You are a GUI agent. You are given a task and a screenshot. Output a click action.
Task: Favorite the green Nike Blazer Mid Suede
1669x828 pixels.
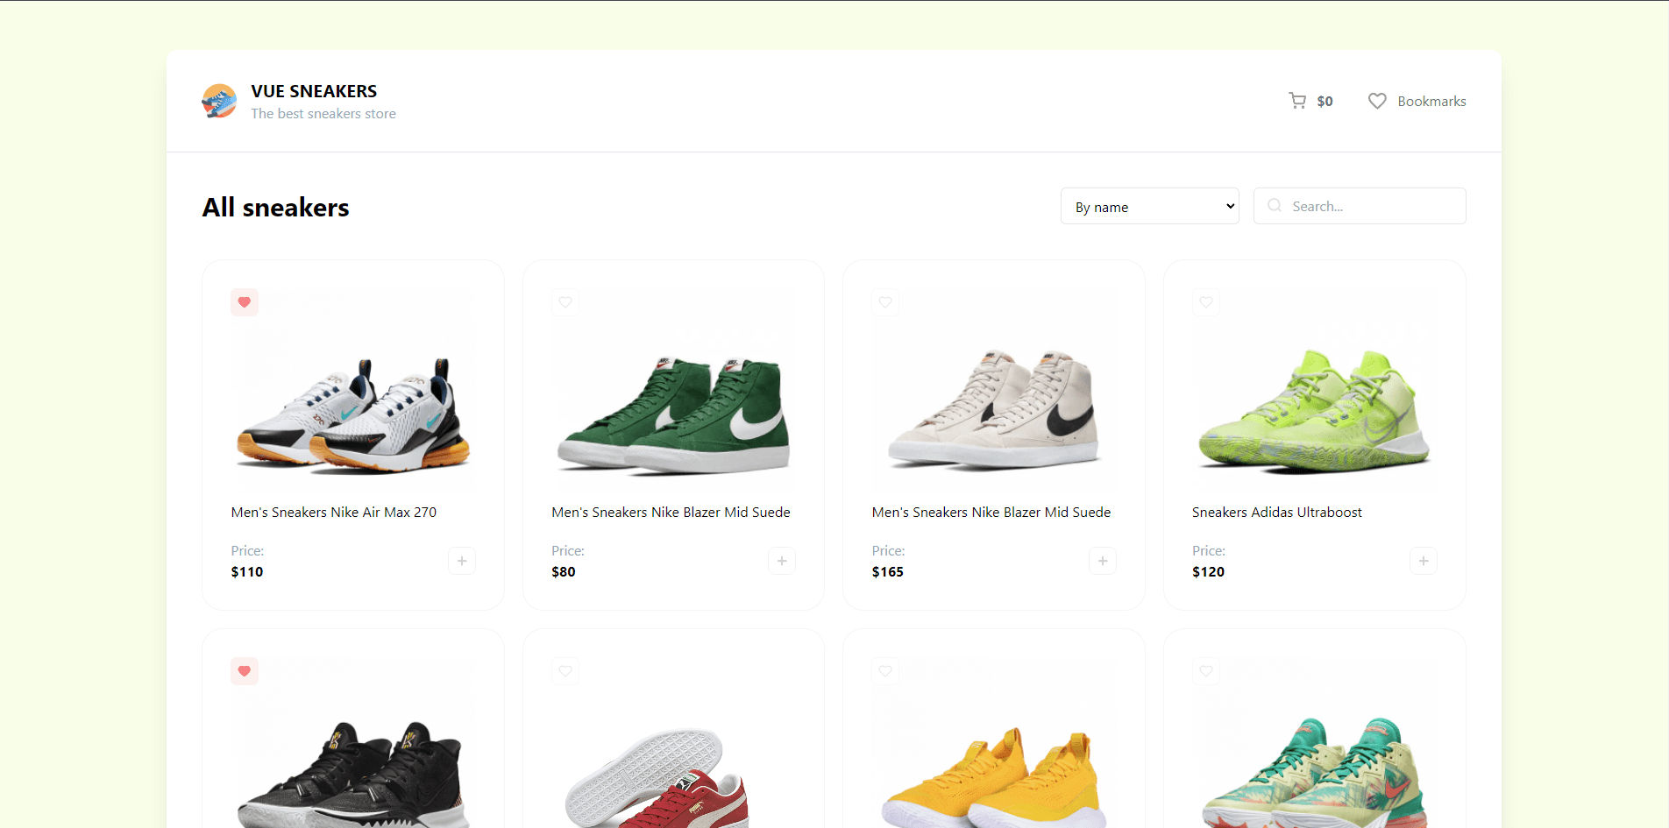[x=565, y=302]
